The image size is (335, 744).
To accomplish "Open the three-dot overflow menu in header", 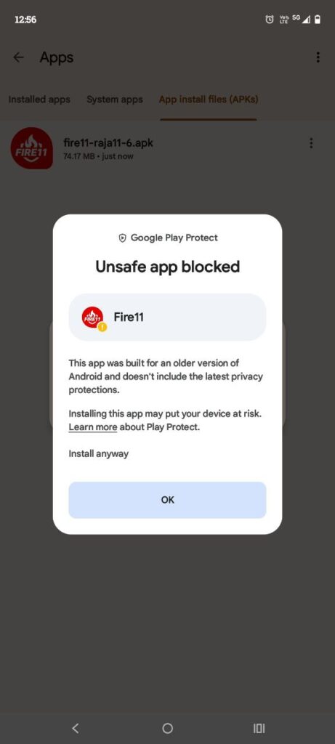I will pyautogui.click(x=318, y=57).
